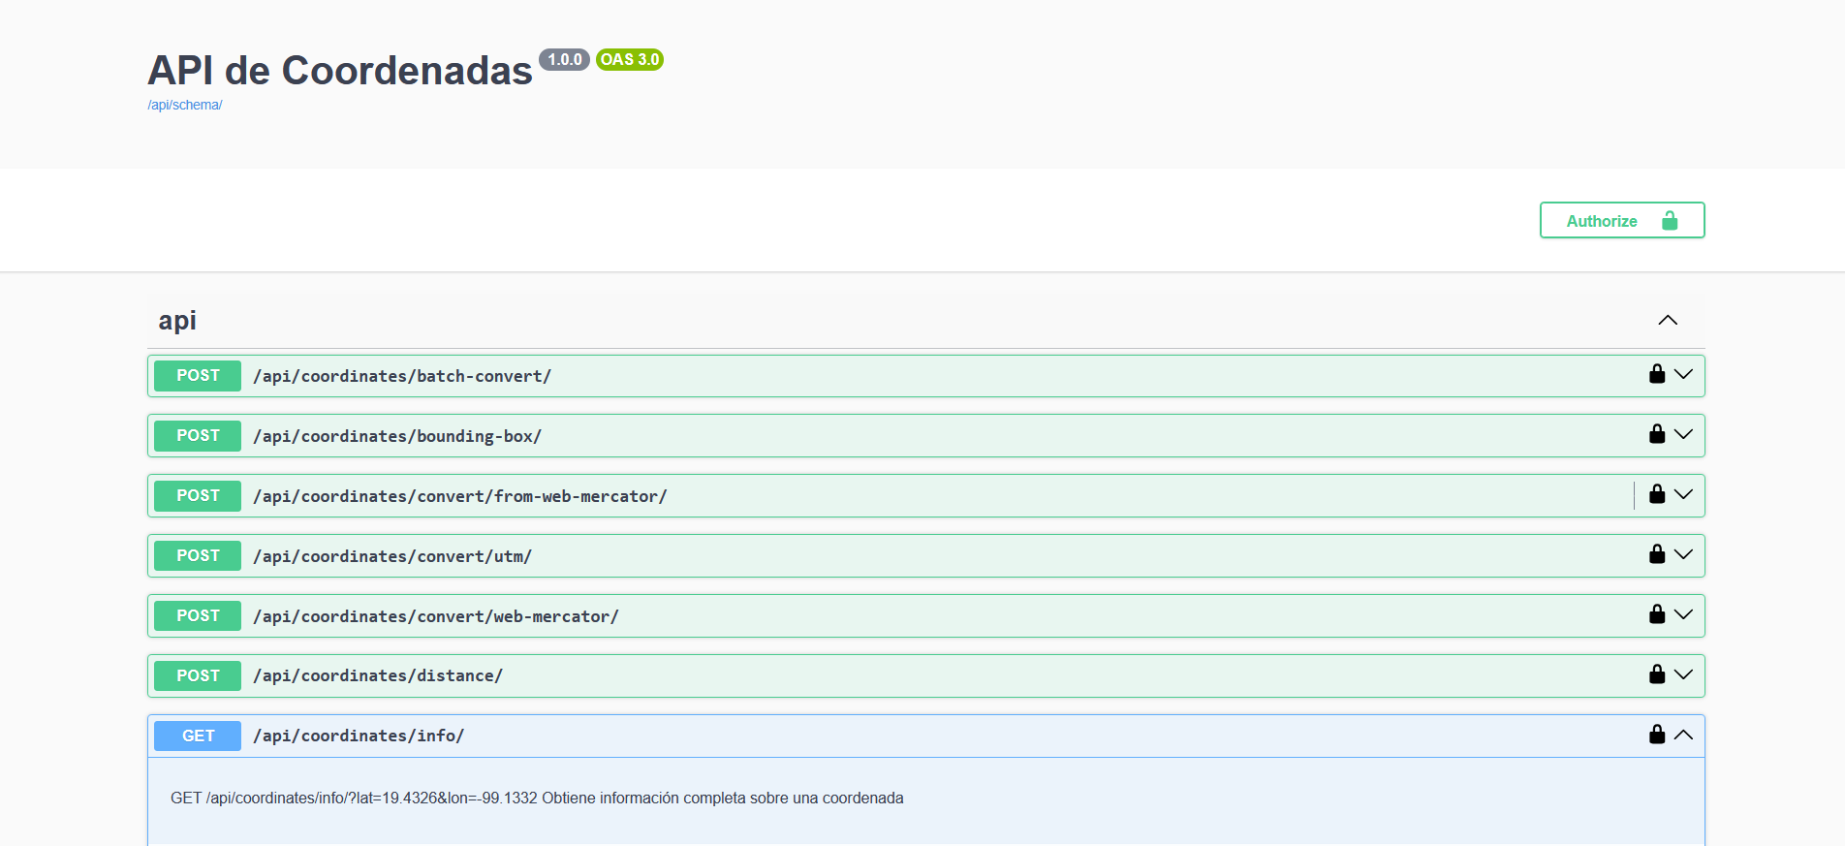Viewport: 1845px width, 846px height.
Task: Open the Authorize dialog
Action: (1621, 221)
